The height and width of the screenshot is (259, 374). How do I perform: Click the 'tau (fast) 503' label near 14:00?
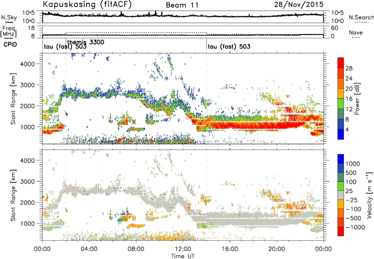(229, 46)
